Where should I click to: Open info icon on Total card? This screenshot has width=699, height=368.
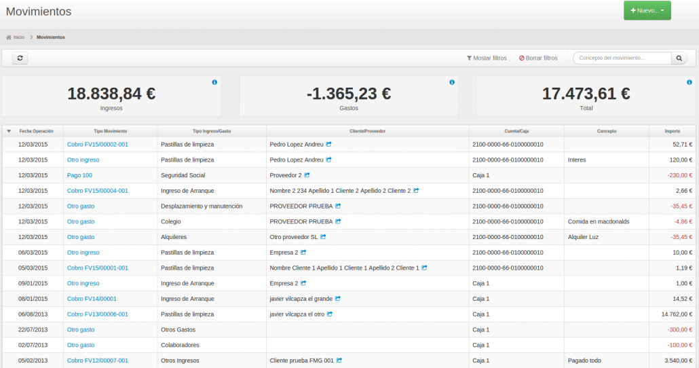click(689, 82)
